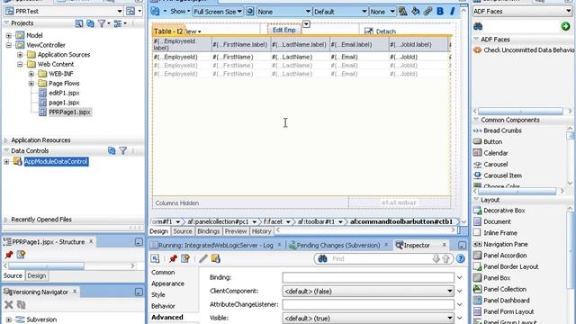Click the Bold formatting icon

tap(440, 12)
